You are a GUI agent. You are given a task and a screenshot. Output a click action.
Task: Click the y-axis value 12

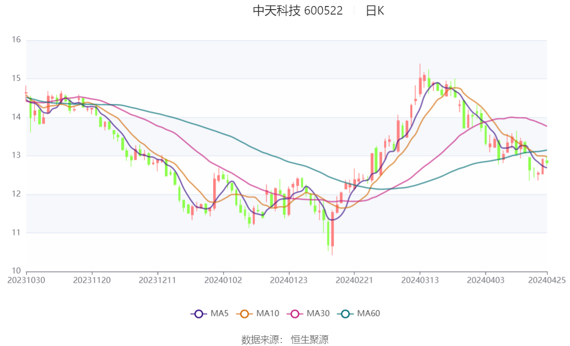point(17,194)
